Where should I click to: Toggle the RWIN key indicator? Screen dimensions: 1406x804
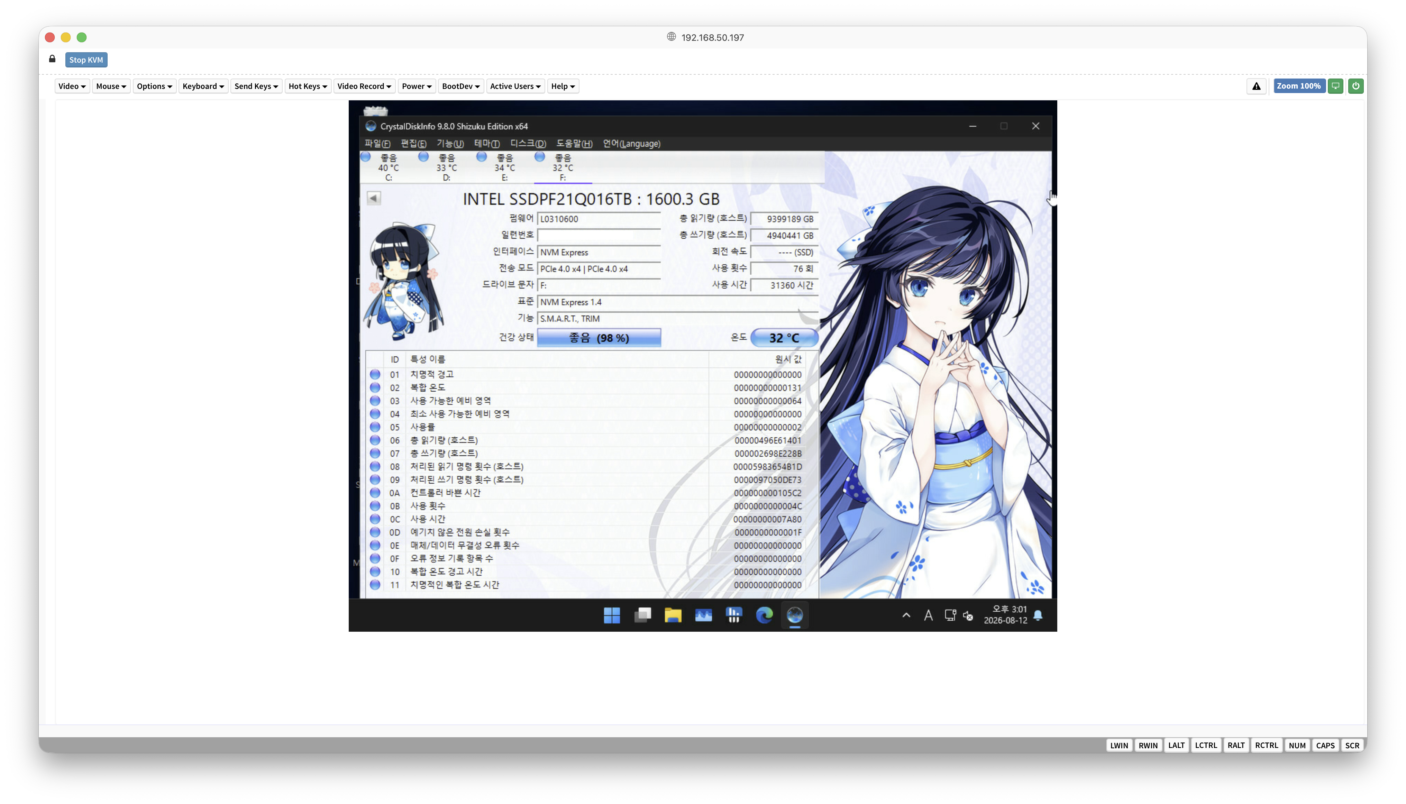[1148, 746]
